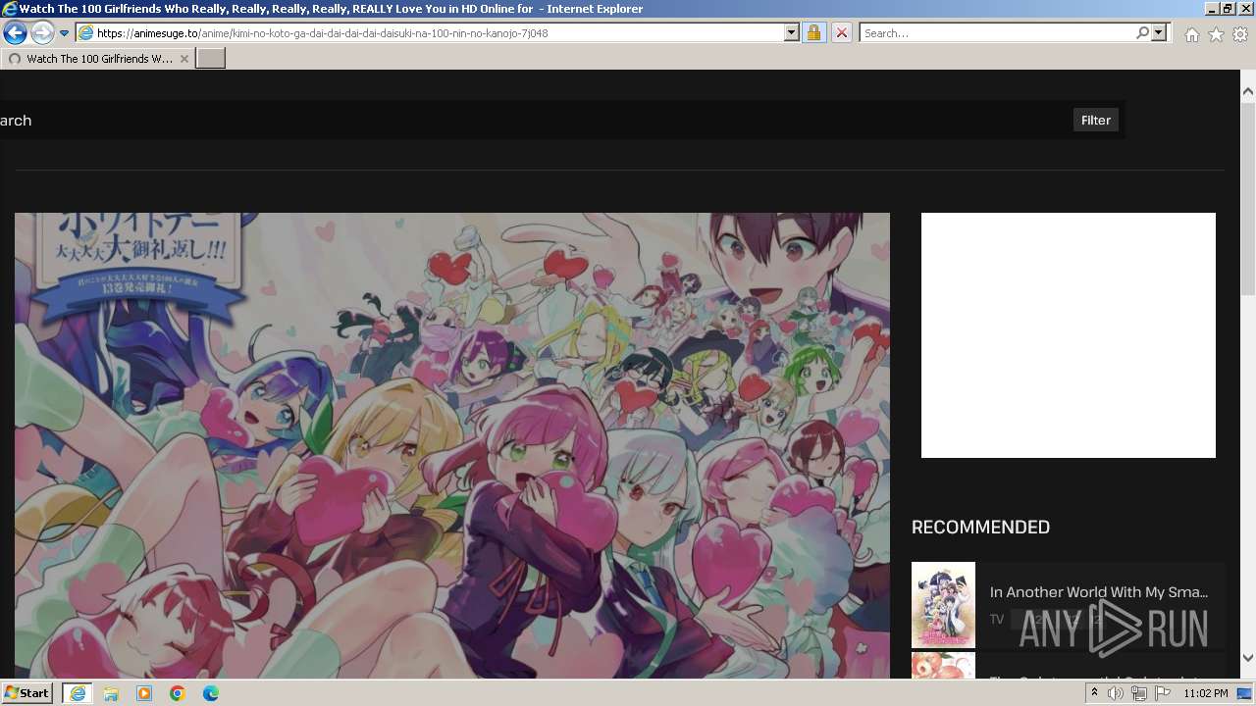The image size is (1256, 706).
Task: Click the network tray icon
Action: 1139,693
